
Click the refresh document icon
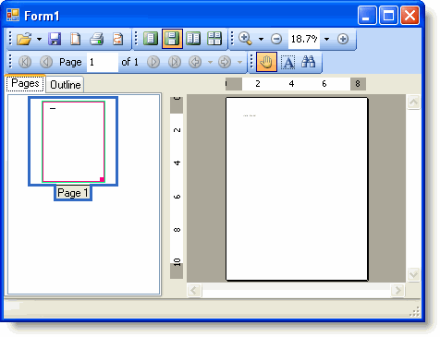coord(117,39)
